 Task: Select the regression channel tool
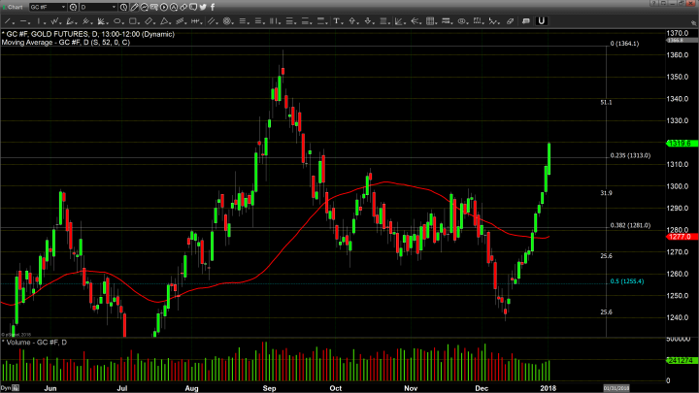(180, 21)
